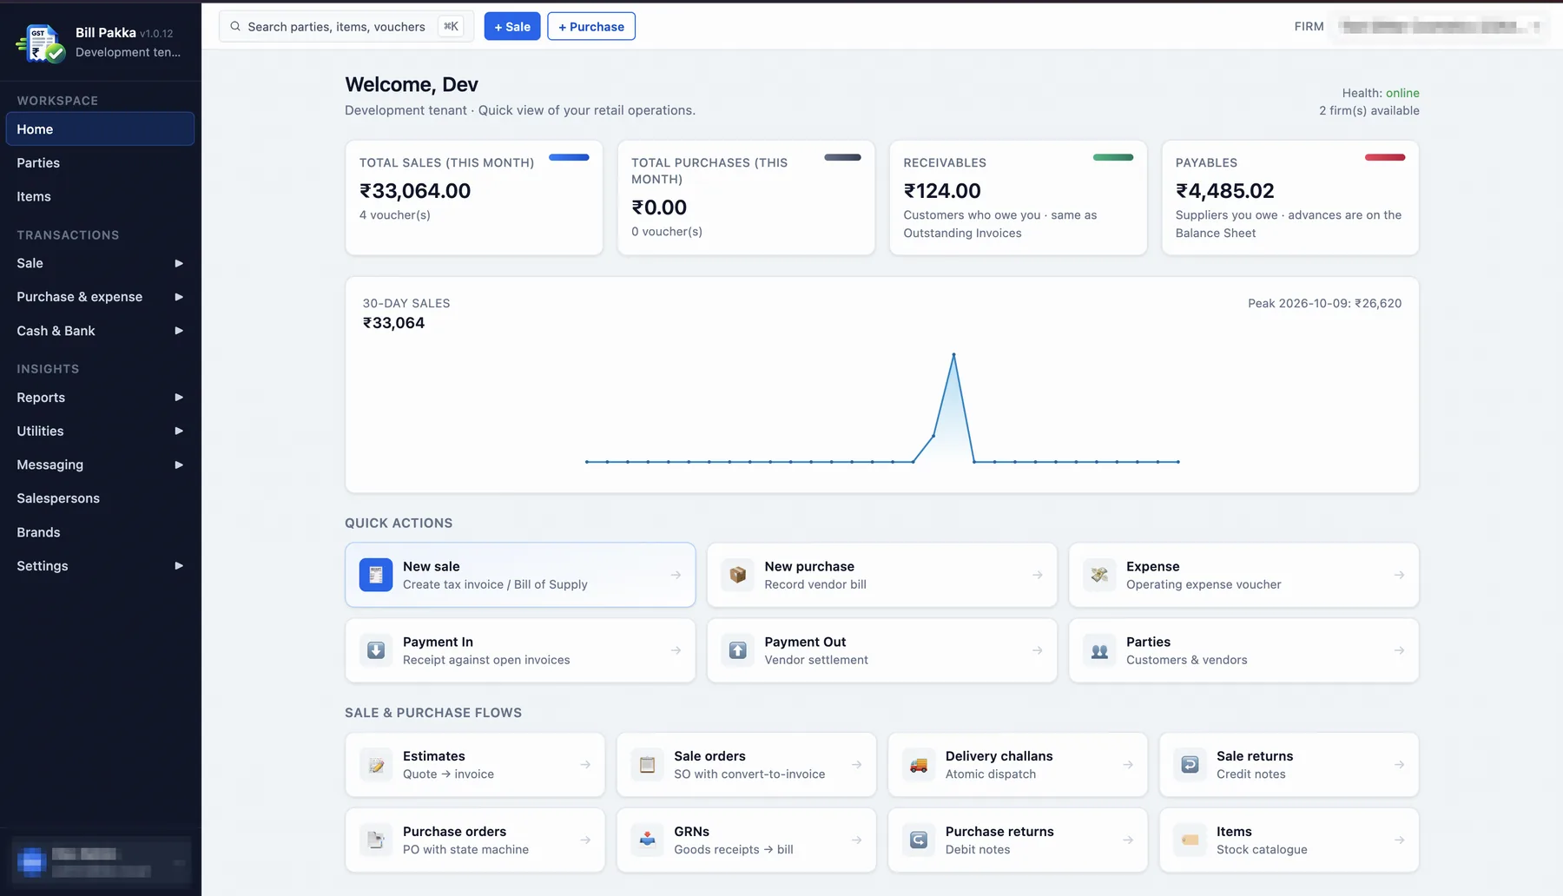Click the Total Purchases this month card
1563x896 pixels.
746,198
